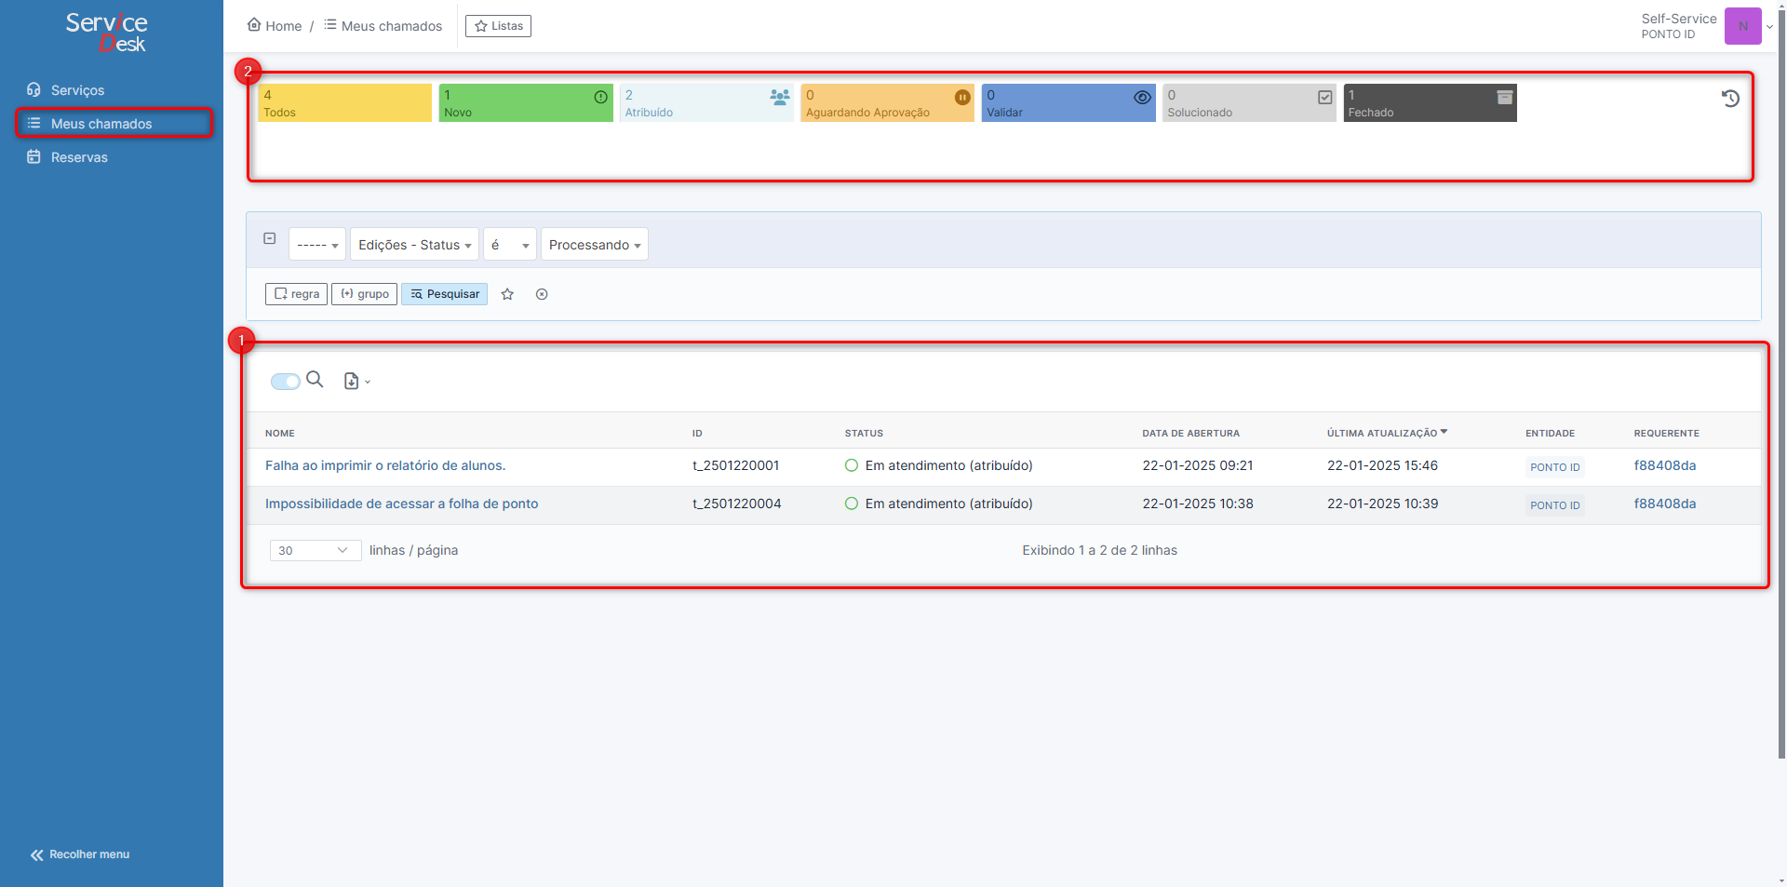The image size is (1787, 887).
Task: Open the logical operator ----- dropdown
Action: [317, 245]
